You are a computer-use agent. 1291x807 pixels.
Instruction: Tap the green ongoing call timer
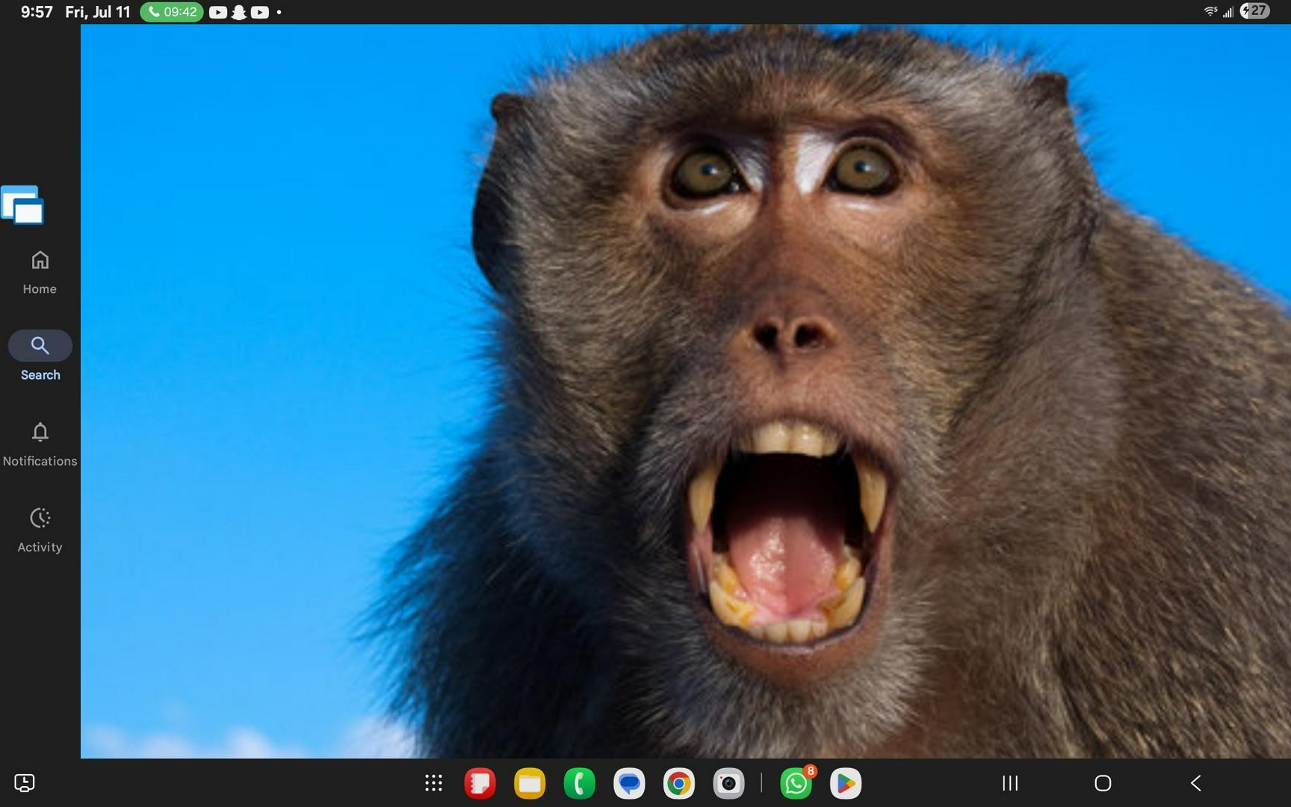pos(172,12)
